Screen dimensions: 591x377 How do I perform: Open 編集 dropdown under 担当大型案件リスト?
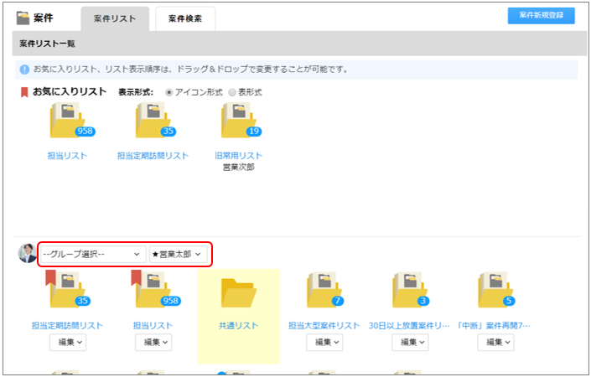(324, 342)
